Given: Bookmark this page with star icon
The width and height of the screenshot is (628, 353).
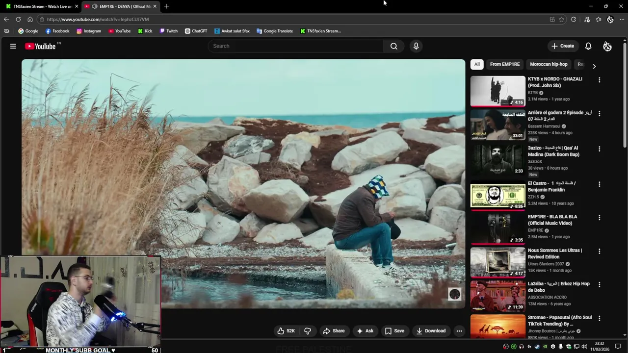Looking at the screenshot, I should point(562,19).
